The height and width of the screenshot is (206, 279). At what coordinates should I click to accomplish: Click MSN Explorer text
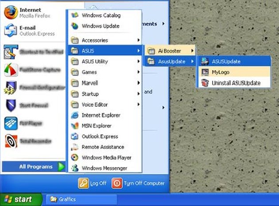(97, 126)
